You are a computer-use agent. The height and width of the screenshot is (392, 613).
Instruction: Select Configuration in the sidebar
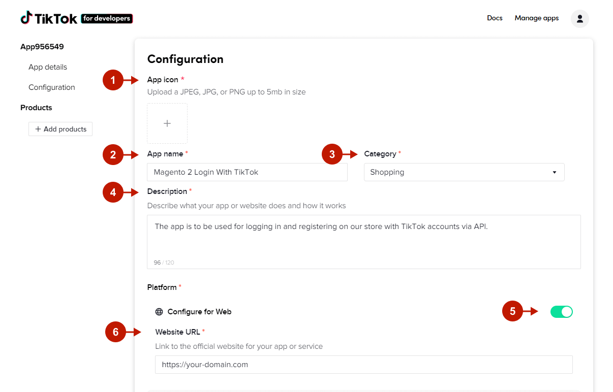[x=52, y=87]
